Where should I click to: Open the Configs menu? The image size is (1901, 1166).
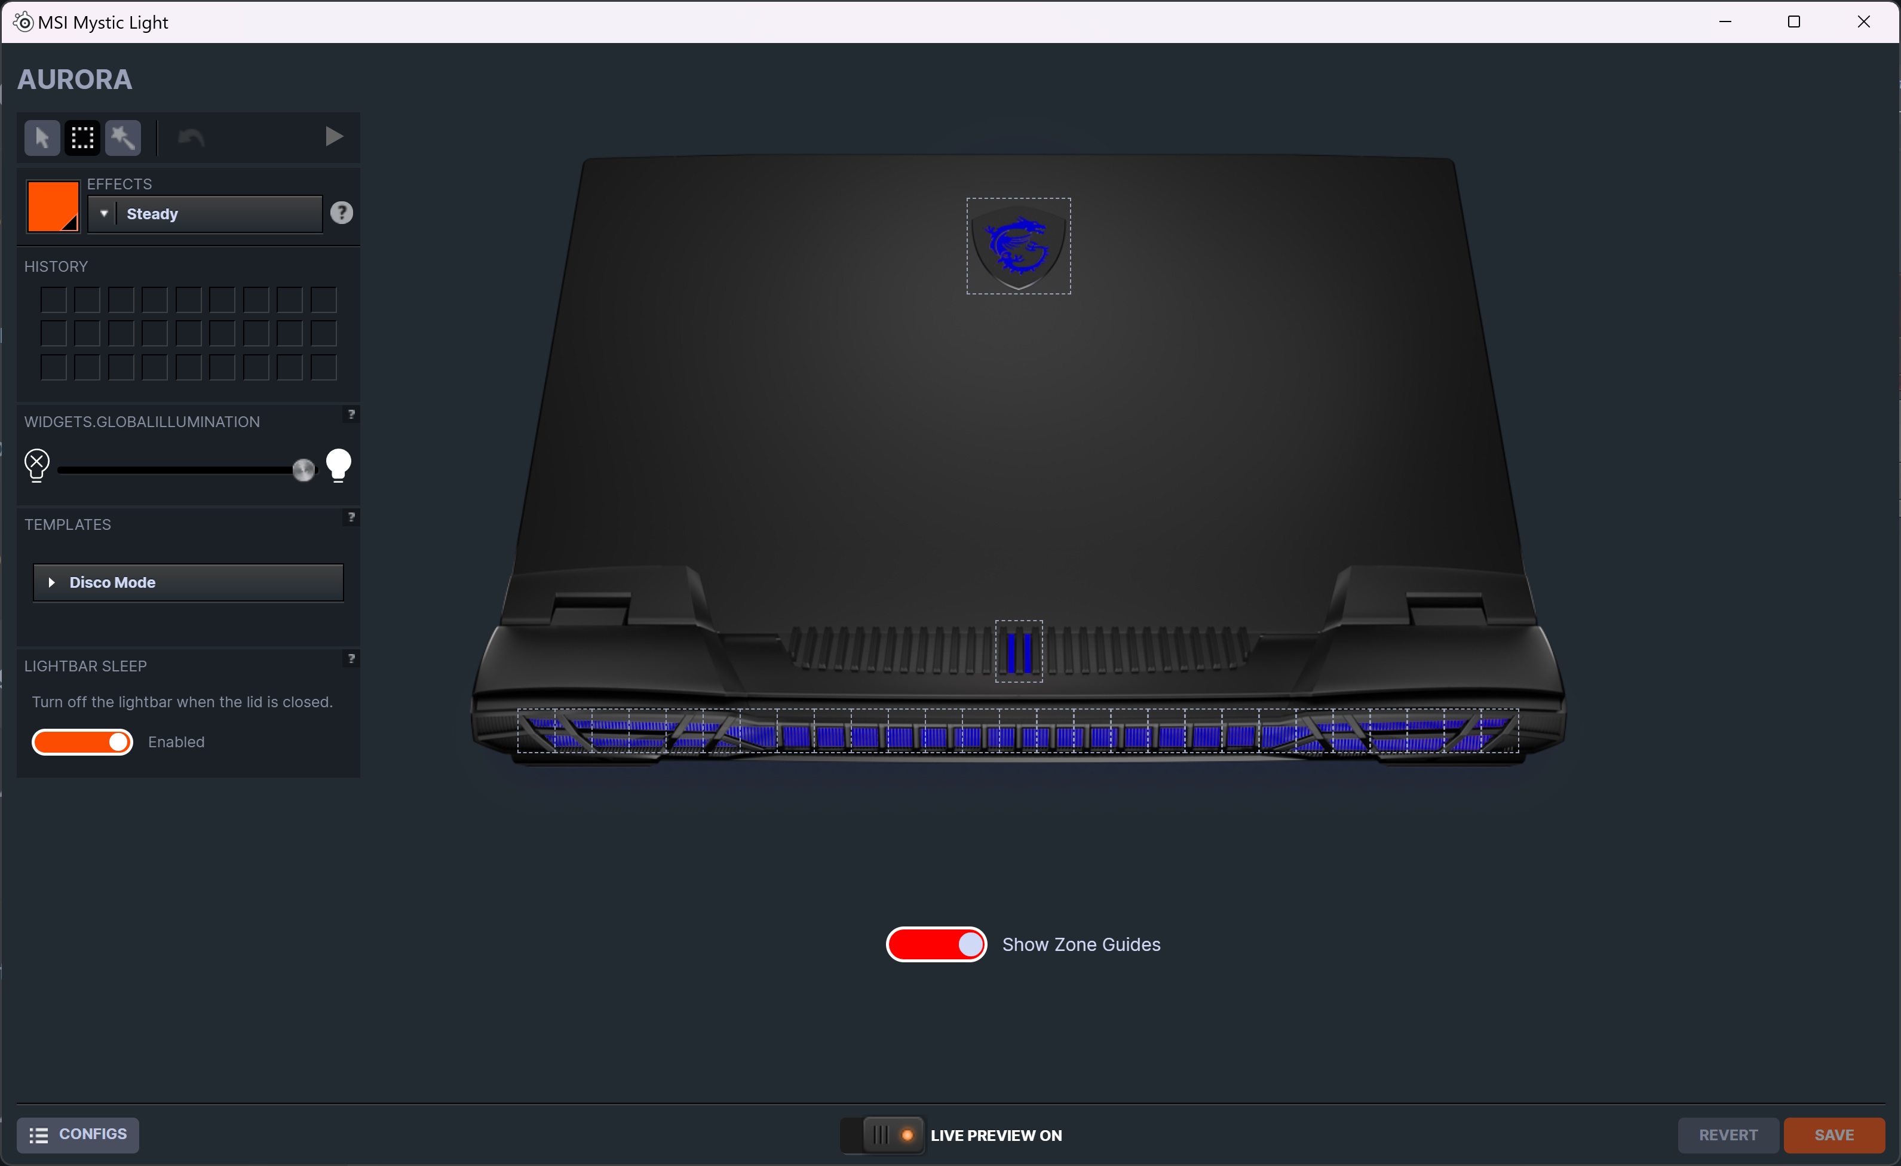click(x=78, y=1134)
